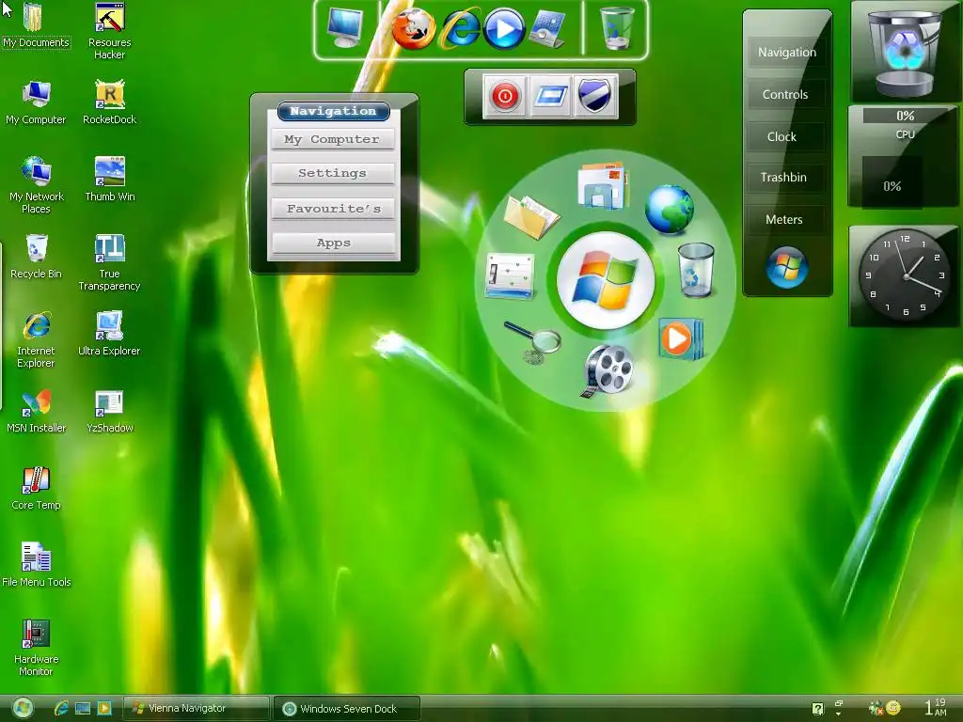Click analog clock widget
This screenshot has height=722, width=963.
point(905,275)
